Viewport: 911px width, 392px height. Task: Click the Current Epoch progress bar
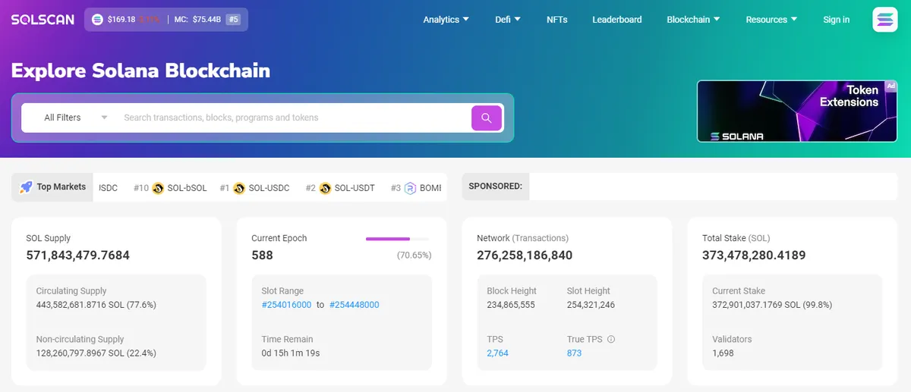click(397, 239)
